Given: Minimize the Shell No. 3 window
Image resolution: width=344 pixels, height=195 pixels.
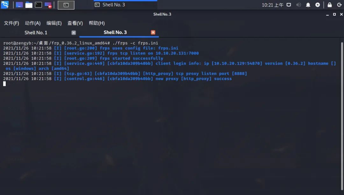Looking at the screenshot, I should [x=327, y=14].
